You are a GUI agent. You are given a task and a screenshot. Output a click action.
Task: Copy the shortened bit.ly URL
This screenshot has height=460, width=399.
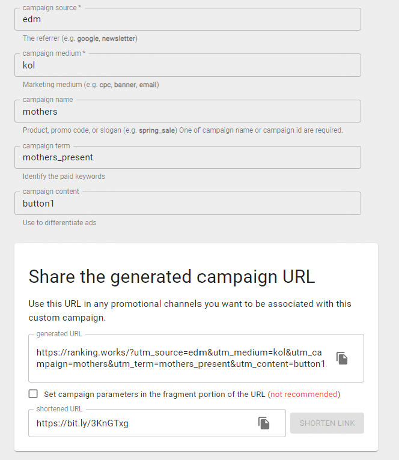click(264, 423)
